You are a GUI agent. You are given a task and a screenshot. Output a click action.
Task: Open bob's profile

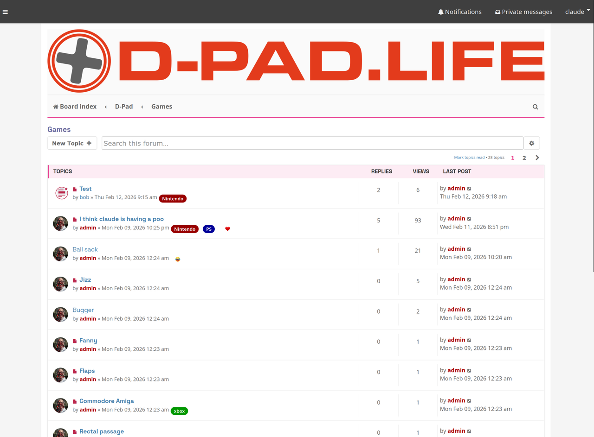84,197
